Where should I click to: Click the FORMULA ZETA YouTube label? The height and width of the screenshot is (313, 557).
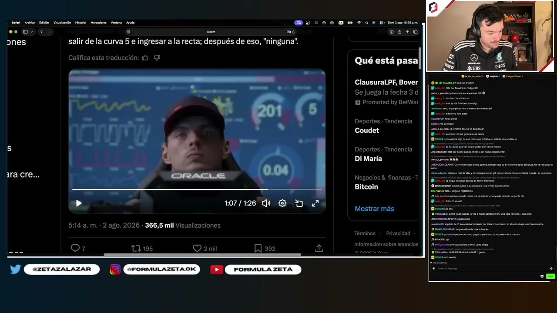pos(263,270)
